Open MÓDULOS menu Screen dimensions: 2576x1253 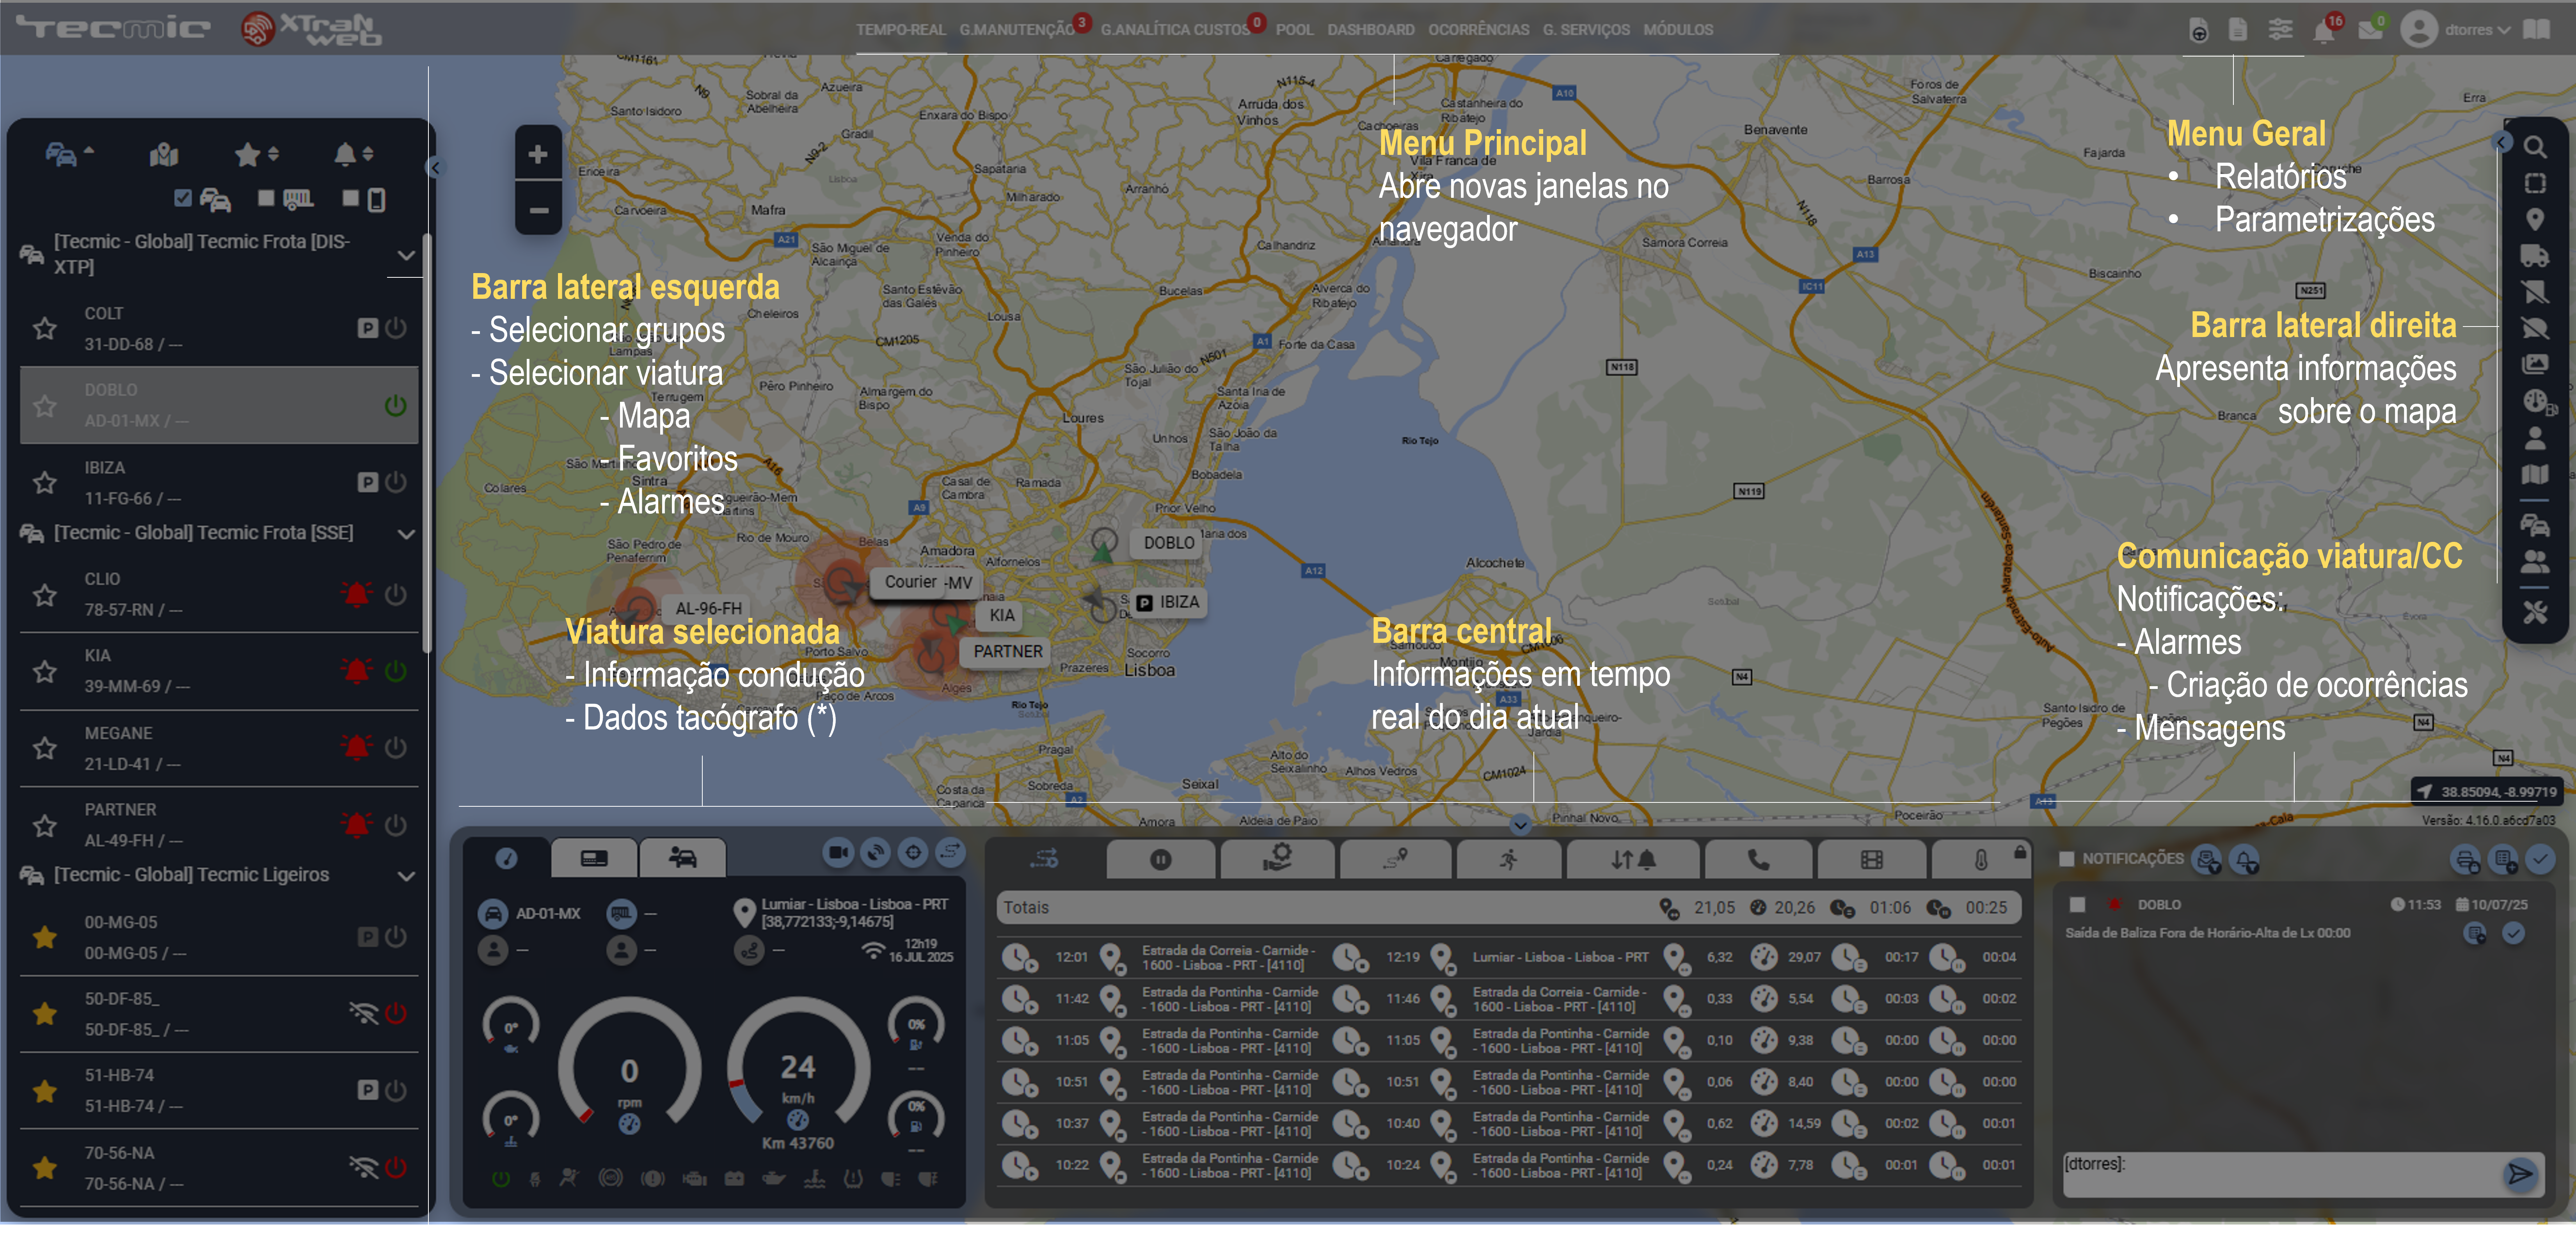[1678, 30]
